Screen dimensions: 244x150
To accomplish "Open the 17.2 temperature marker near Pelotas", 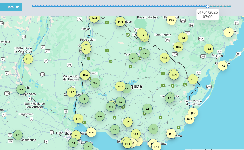I will [222, 66].
